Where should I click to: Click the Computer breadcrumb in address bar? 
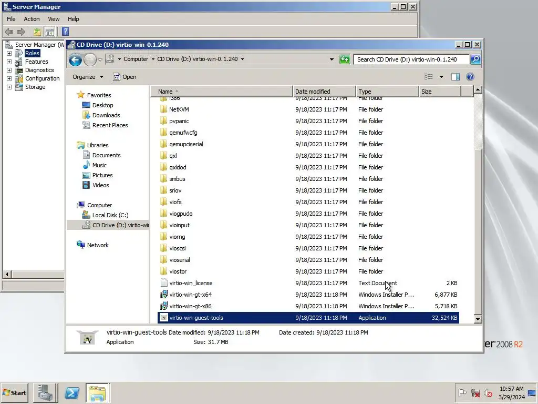click(136, 59)
